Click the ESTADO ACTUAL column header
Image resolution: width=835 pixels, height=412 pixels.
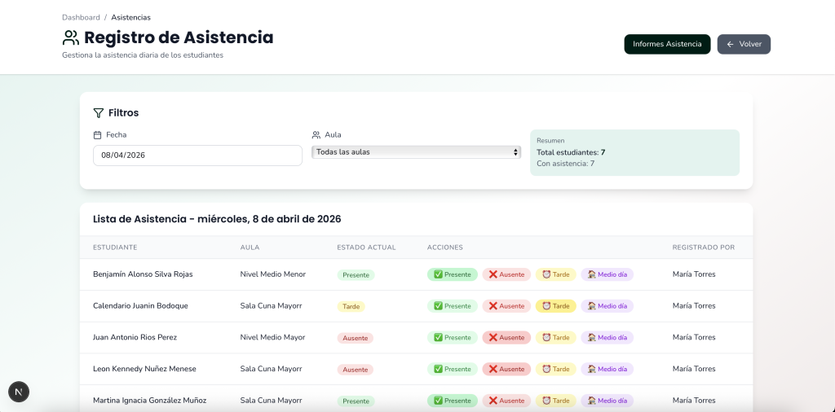coord(366,248)
